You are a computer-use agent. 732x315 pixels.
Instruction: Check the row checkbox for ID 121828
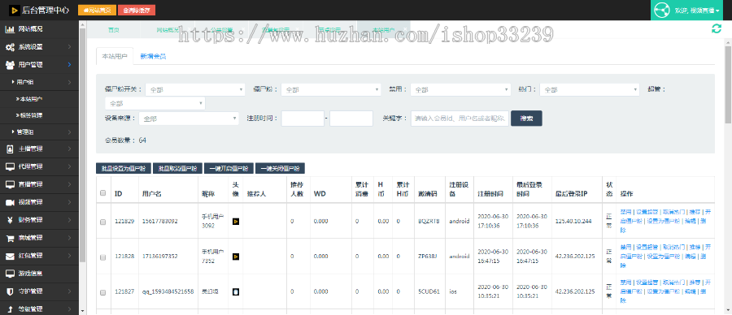pos(103,257)
